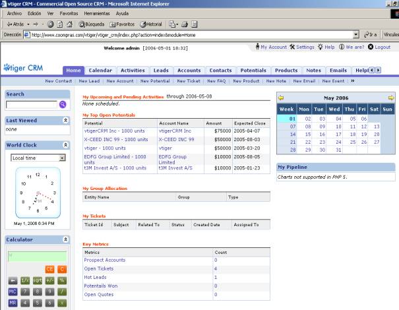Click the vtiger CRM logo

point(23,68)
